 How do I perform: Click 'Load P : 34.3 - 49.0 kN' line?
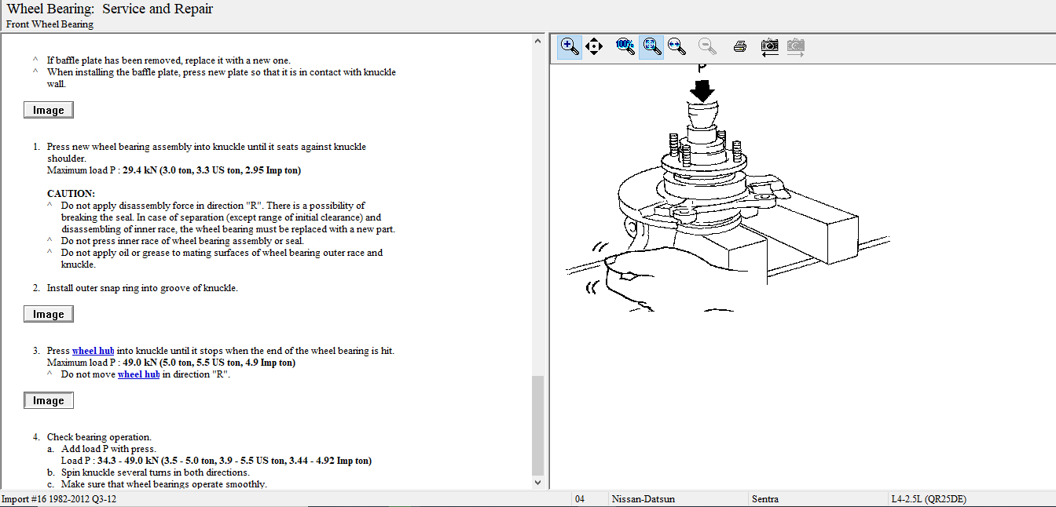click(216, 461)
